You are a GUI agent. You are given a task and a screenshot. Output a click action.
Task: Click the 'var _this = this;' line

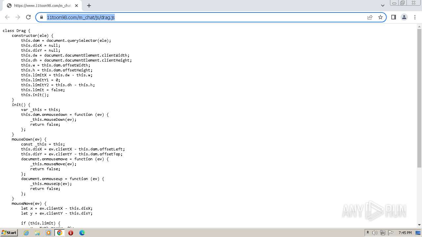click(41, 110)
